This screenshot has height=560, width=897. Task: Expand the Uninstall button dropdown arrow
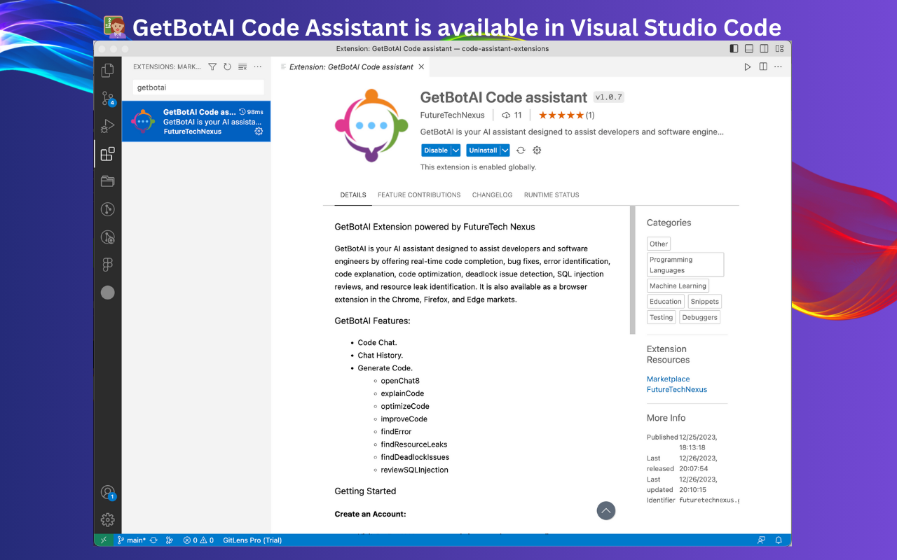pos(505,150)
